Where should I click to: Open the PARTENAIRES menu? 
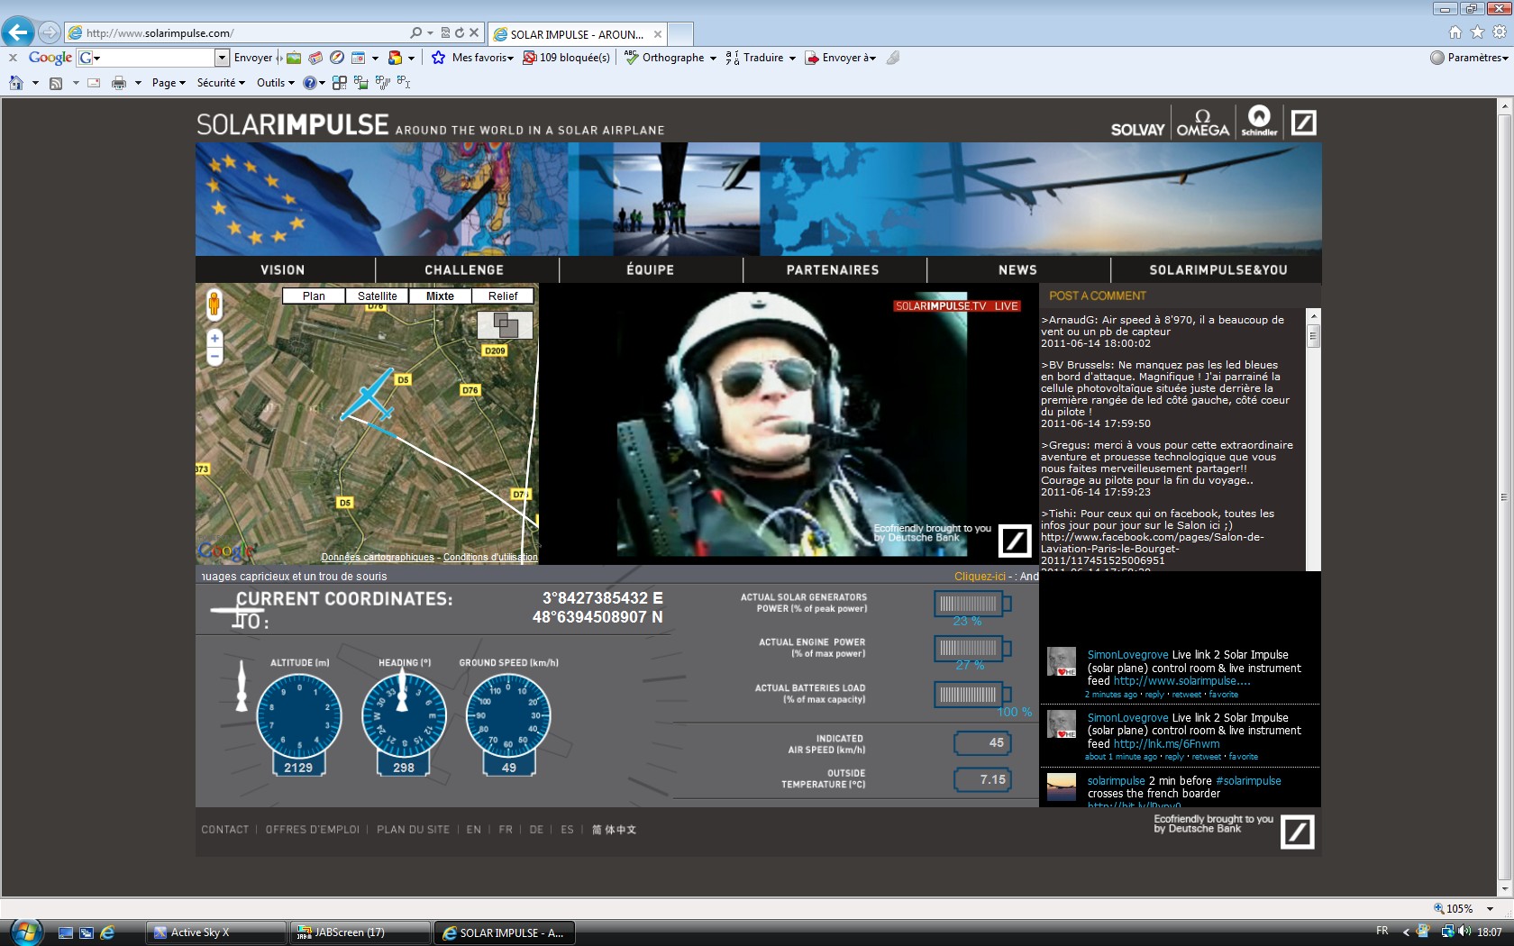(x=833, y=269)
